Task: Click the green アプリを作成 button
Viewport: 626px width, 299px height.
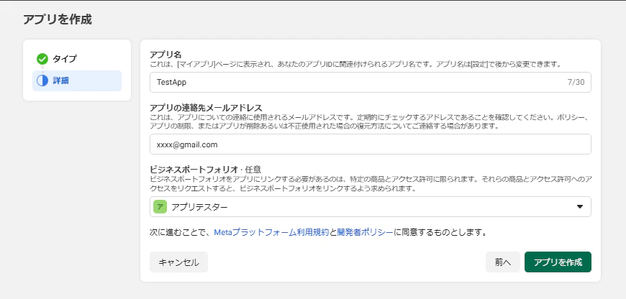Action: click(x=558, y=262)
